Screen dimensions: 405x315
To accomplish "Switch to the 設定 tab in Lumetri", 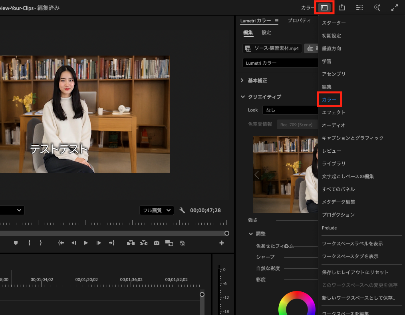I will click(x=266, y=33).
